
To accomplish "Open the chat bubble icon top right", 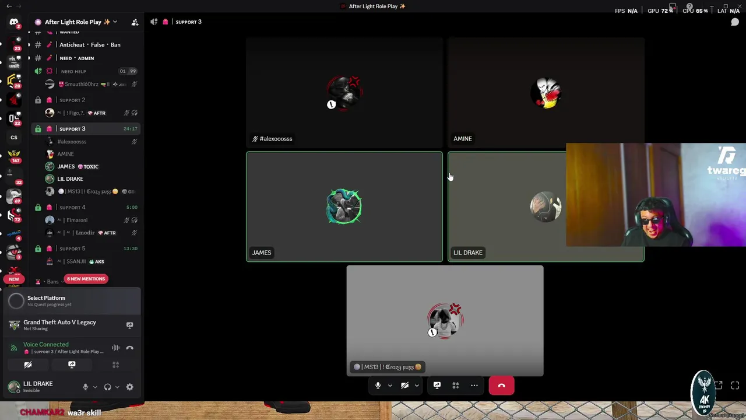I will [x=735, y=22].
